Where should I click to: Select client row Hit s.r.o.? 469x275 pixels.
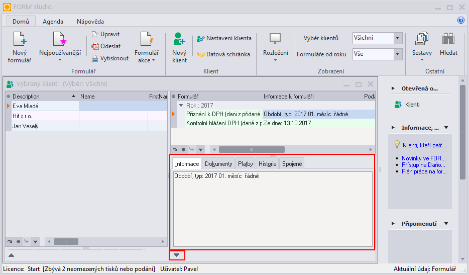coord(86,116)
